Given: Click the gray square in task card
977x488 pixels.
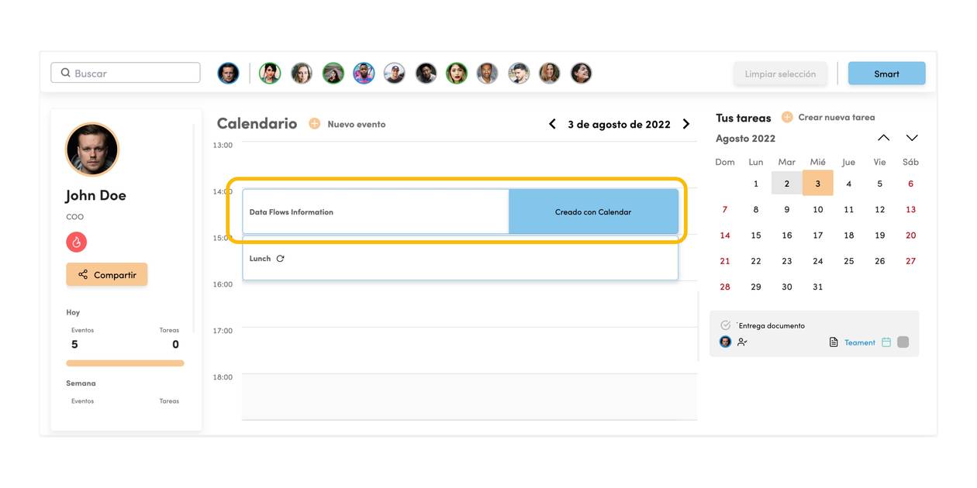Looking at the screenshot, I should (903, 342).
